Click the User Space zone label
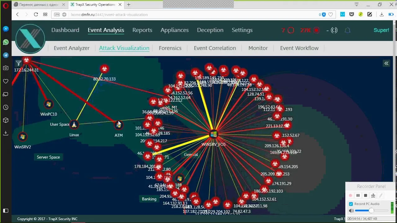Screen dimensions: 397x223 click(60, 124)
